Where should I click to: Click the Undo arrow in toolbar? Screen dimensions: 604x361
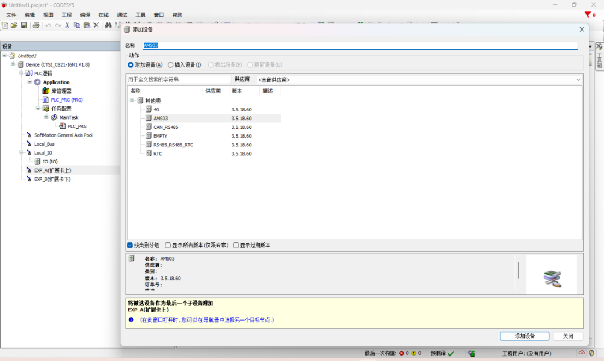(x=48, y=26)
